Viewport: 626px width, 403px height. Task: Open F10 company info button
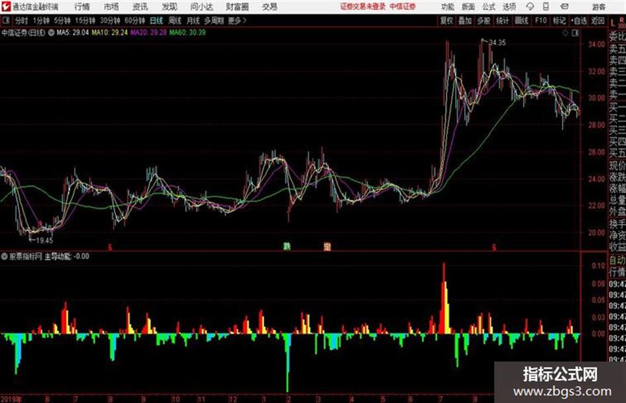point(541,21)
